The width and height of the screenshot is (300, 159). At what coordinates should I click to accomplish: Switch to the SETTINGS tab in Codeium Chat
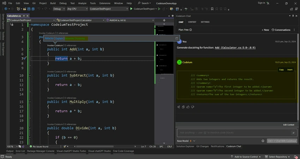point(205,22)
